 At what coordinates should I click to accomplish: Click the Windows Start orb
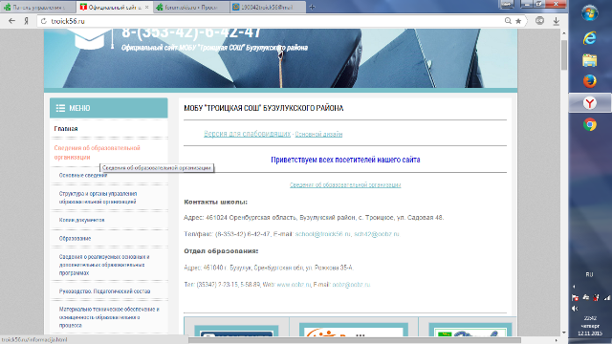590,13
